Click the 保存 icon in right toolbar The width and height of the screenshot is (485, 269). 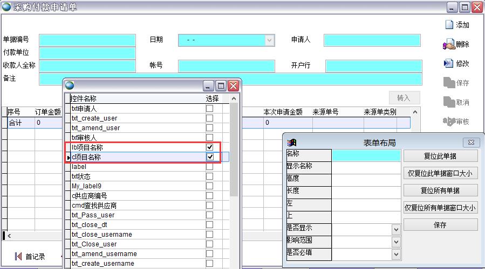coord(456,83)
